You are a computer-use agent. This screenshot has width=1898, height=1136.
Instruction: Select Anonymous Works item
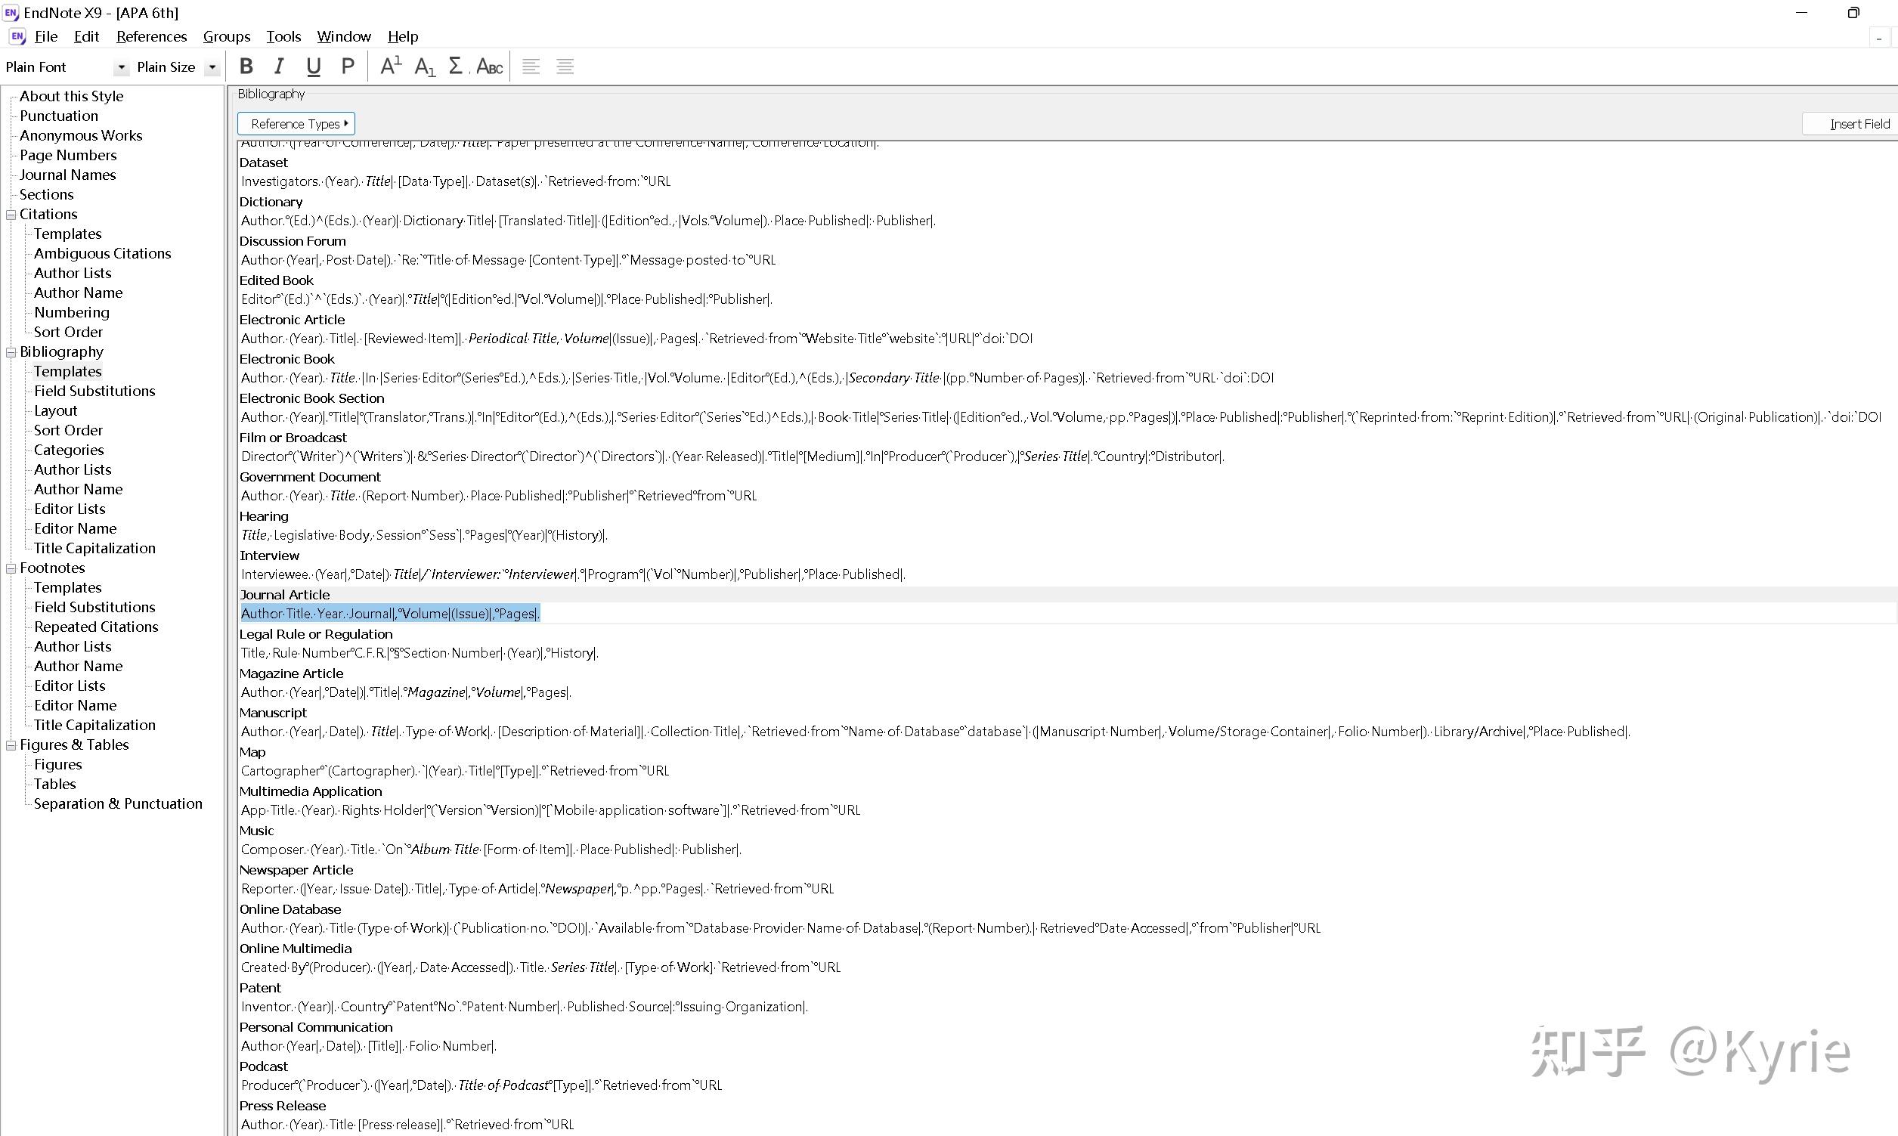(x=81, y=135)
